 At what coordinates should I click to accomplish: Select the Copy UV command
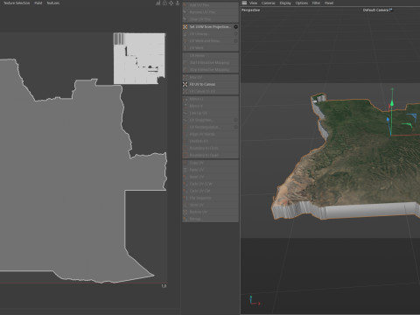coord(210,163)
